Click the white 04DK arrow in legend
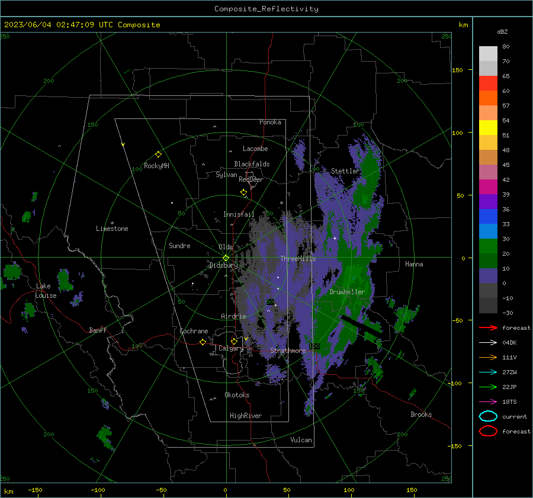Screen dimensions: 533x498 click(488, 342)
